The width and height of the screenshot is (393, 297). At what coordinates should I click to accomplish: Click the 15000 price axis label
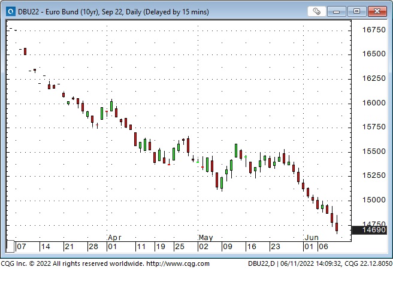(x=374, y=200)
